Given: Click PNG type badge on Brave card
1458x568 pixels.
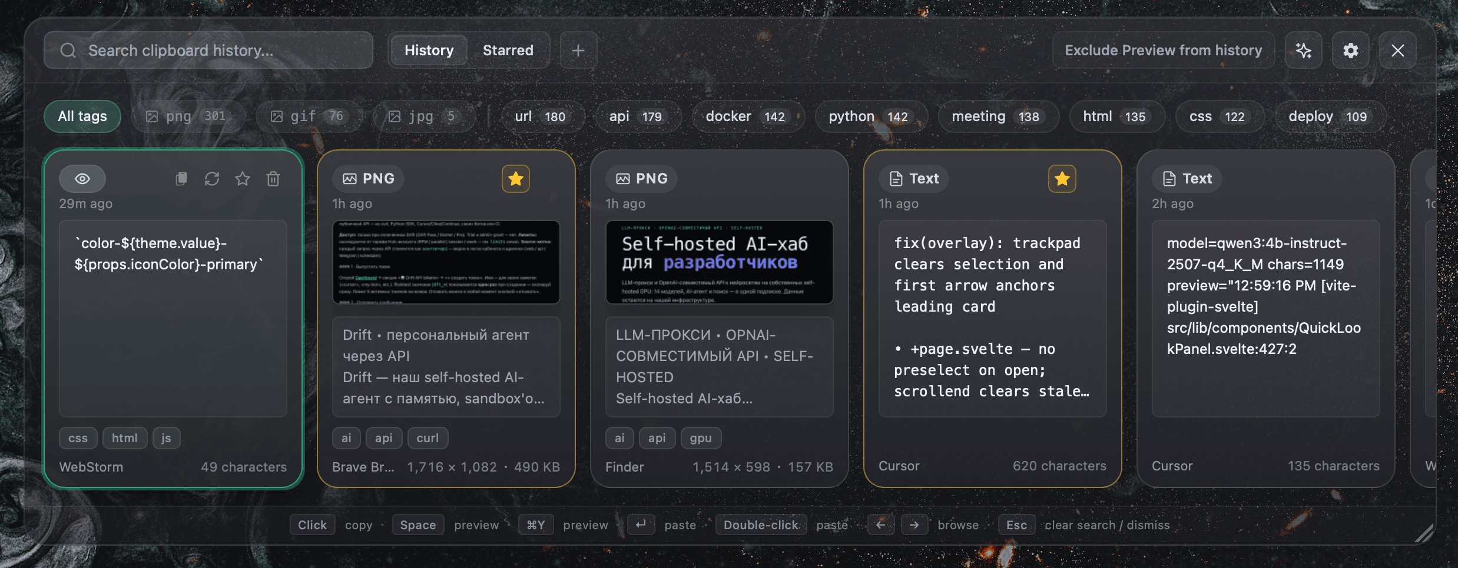Looking at the screenshot, I should pos(369,179).
